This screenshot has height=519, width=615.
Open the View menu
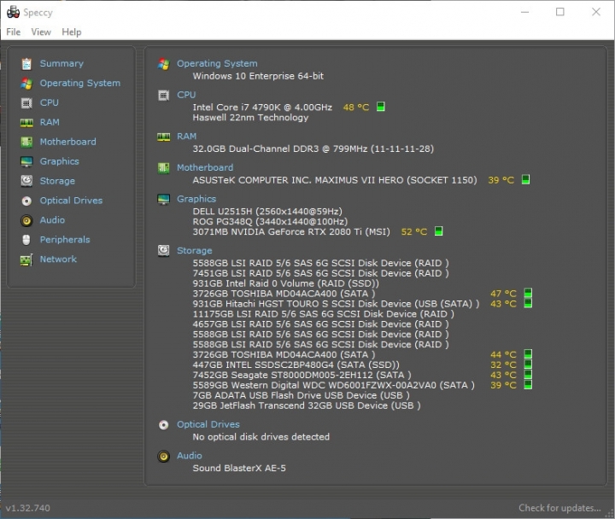(x=41, y=32)
